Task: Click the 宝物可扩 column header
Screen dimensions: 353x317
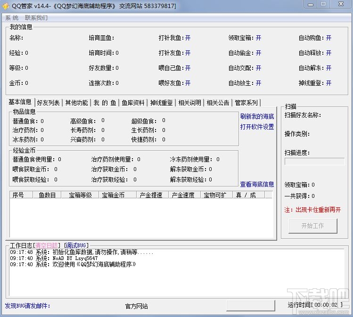Action: click(217, 195)
